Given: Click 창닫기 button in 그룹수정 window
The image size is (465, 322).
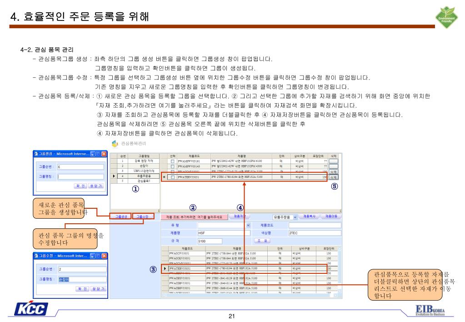Looking at the screenshot, I should (x=98, y=289).
